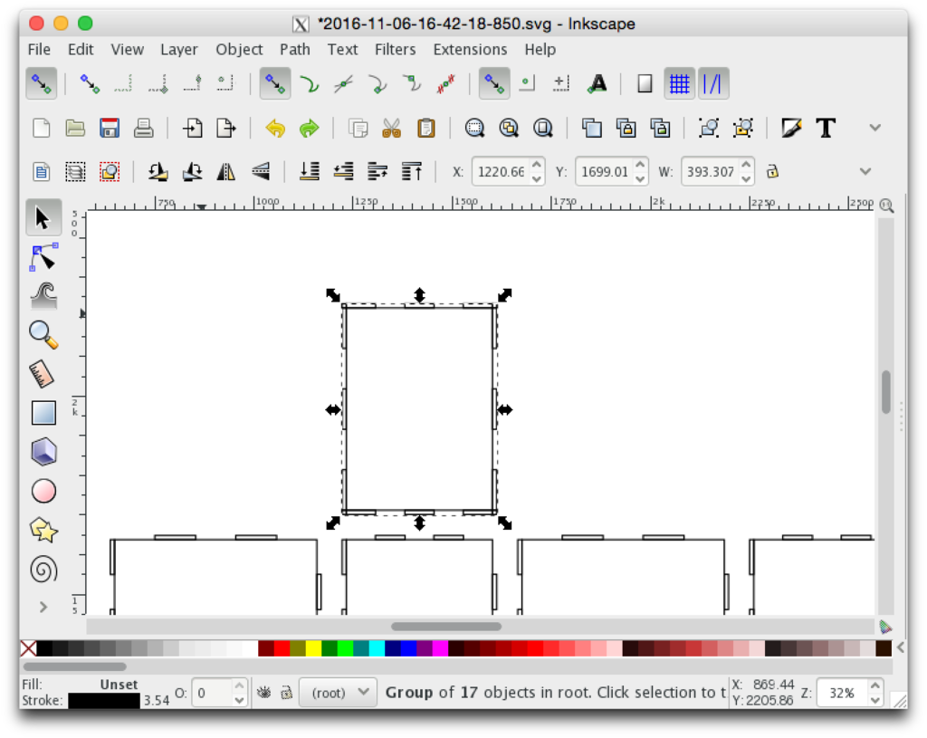Open the Extensions menu

coord(470,49)
